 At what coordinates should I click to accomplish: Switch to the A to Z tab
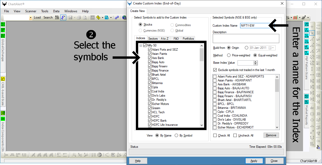pos(165,39)
